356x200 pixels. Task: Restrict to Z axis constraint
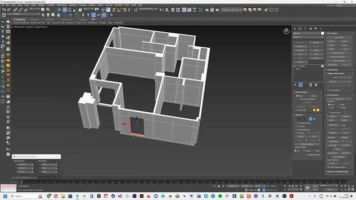tap(93, 15)
